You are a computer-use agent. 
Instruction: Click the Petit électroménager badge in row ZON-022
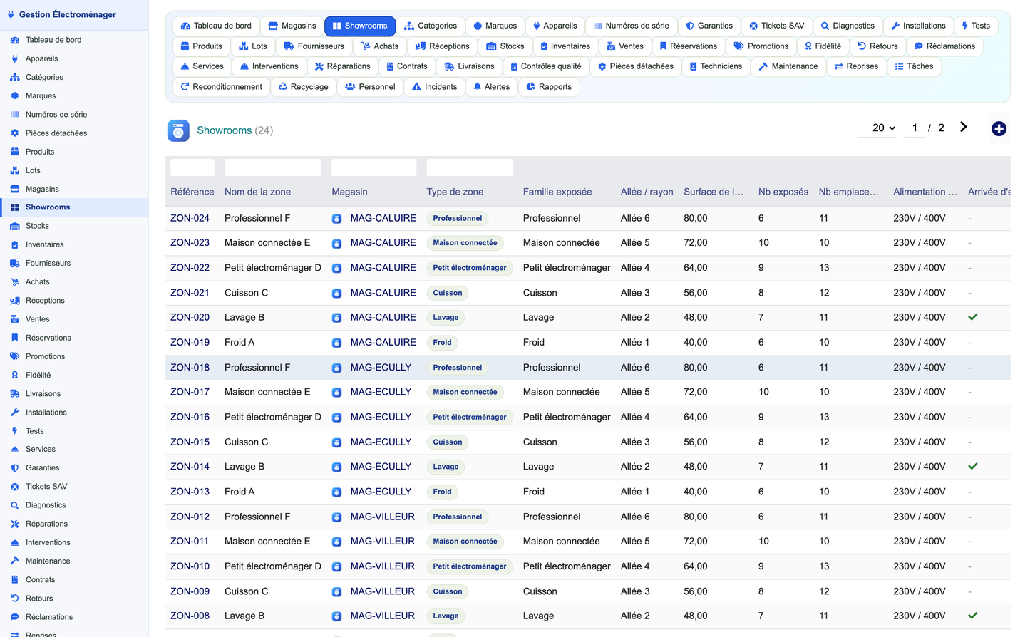(x=470, y=268)
